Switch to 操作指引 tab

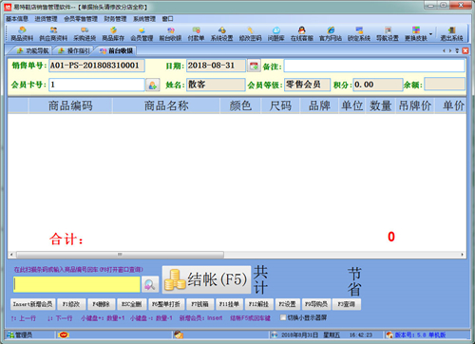click(x=74, y=50)
